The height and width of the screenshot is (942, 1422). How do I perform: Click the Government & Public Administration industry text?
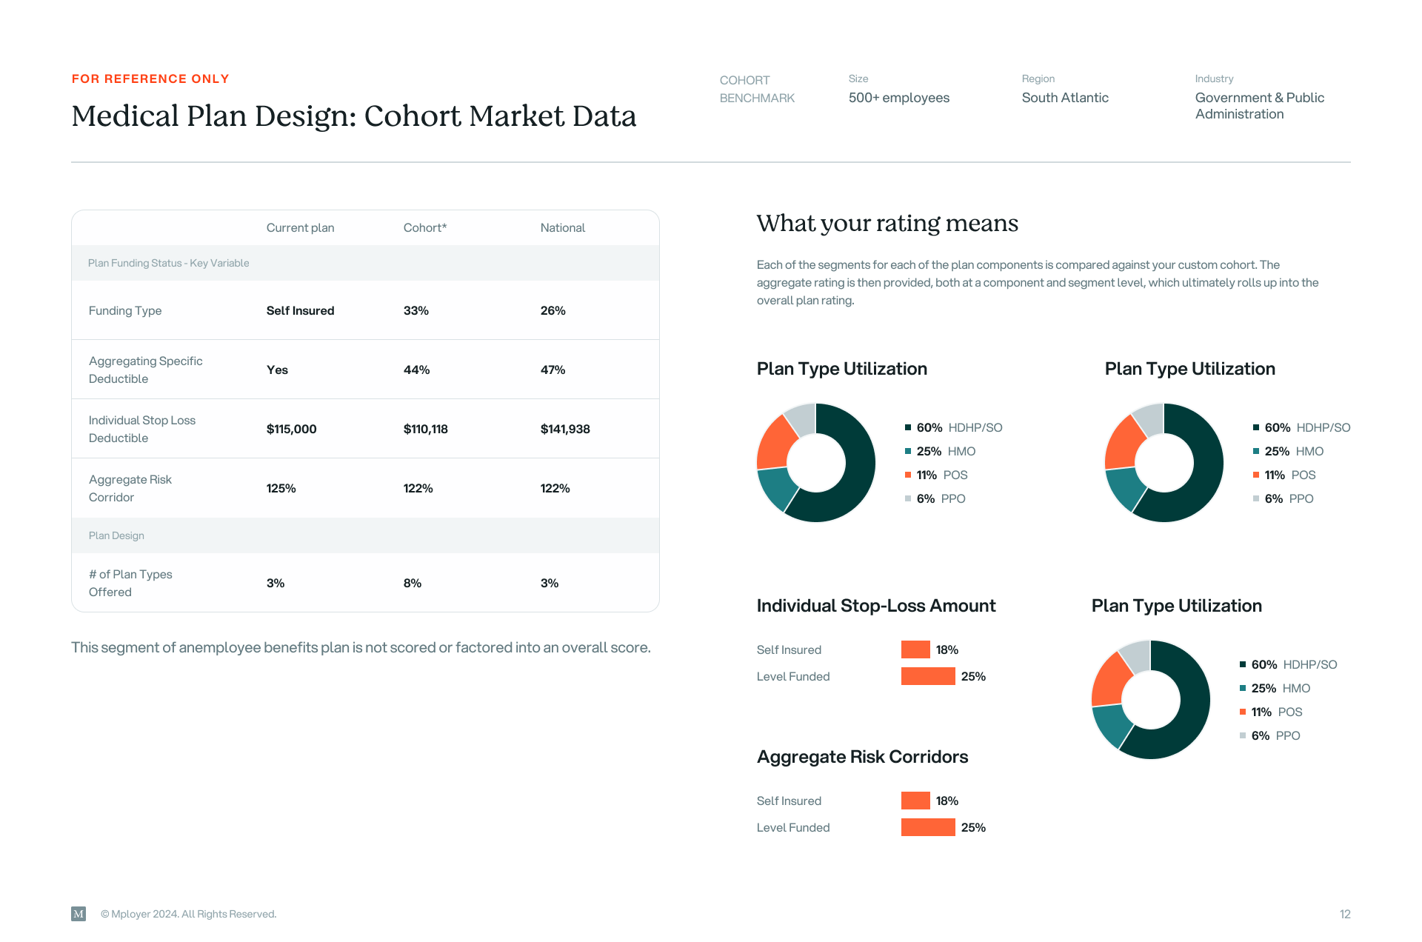[x=1259, y=106]
